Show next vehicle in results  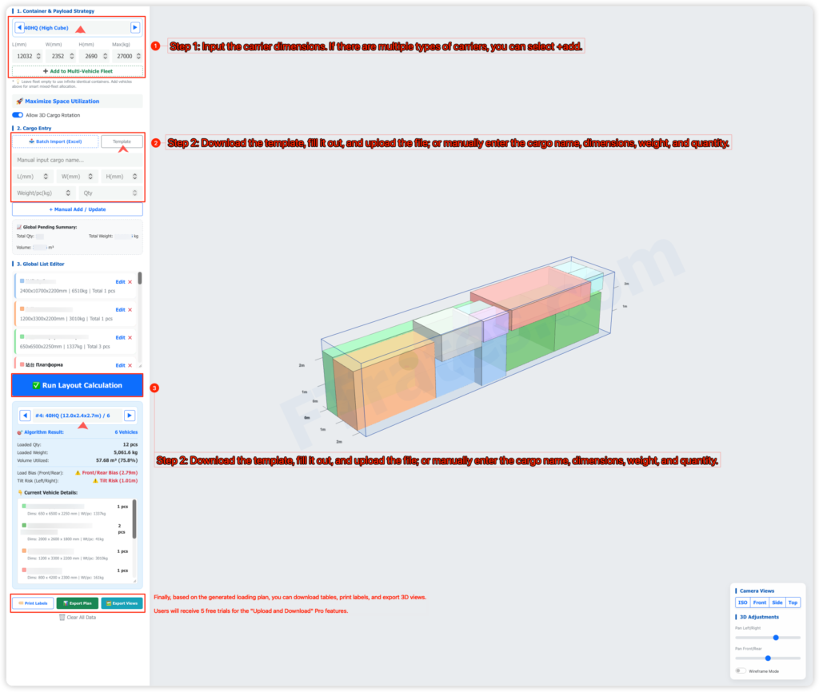point(130,416)
